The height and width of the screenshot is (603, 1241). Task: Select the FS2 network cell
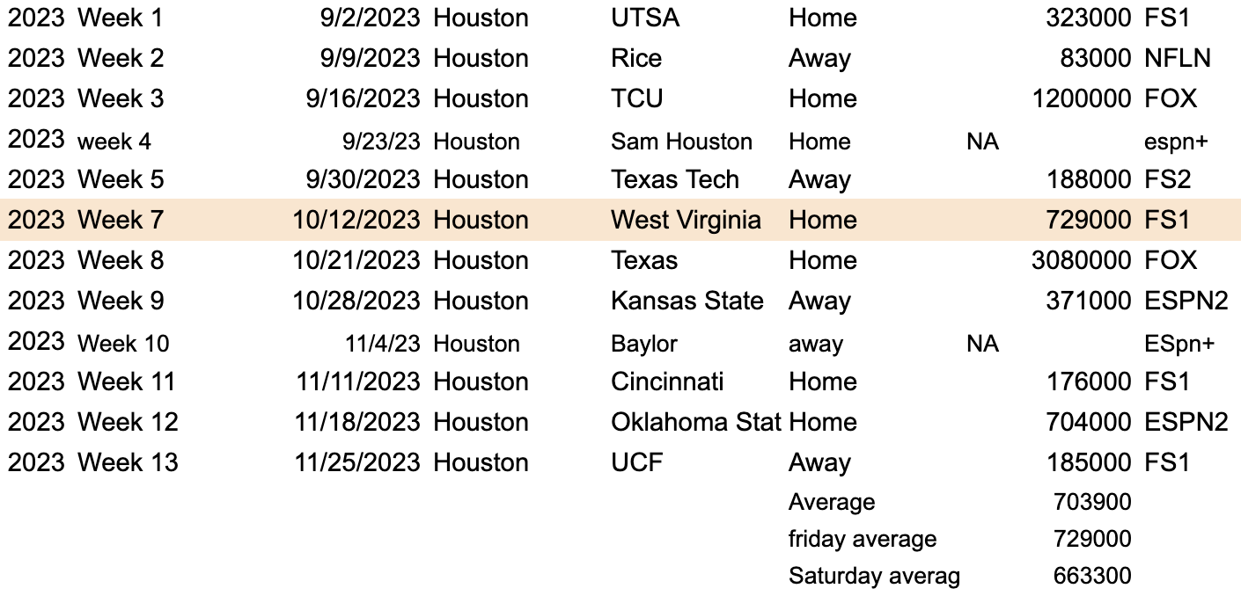[x=1167, y=179]
